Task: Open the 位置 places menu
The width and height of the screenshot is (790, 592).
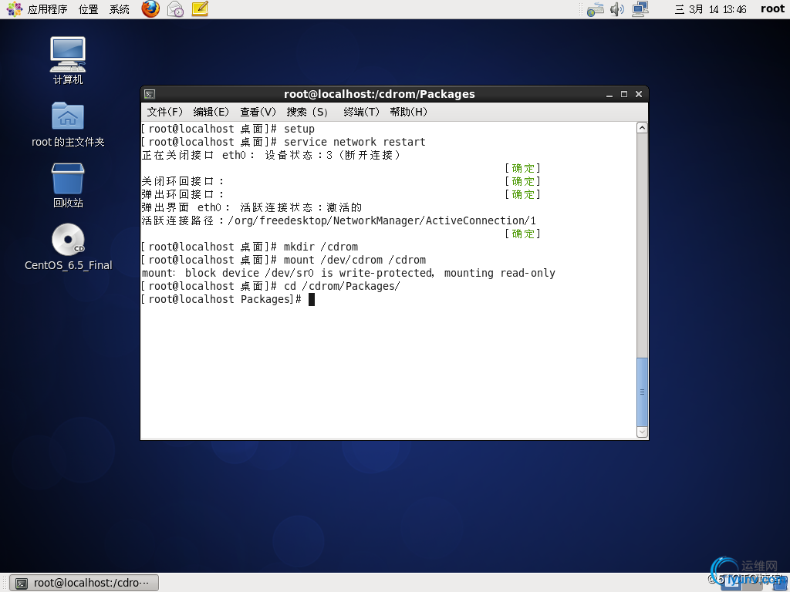Action: tap(89, 9)
